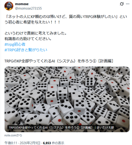
Task: Click the body text line ending ［計画編］
Action: [59, 61]
